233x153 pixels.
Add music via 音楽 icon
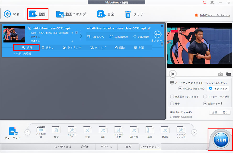click(x=106, y=14)
